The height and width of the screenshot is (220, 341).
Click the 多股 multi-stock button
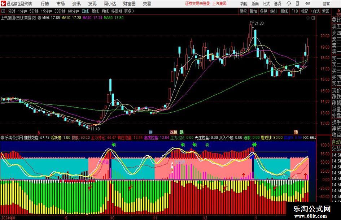(263, 11)
